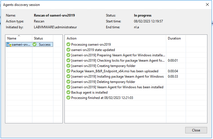The width and height of the screenshot is (213, 139).
Task: Click the start time 08/02/2023 12:19:57
Action: tap(148, 21)
